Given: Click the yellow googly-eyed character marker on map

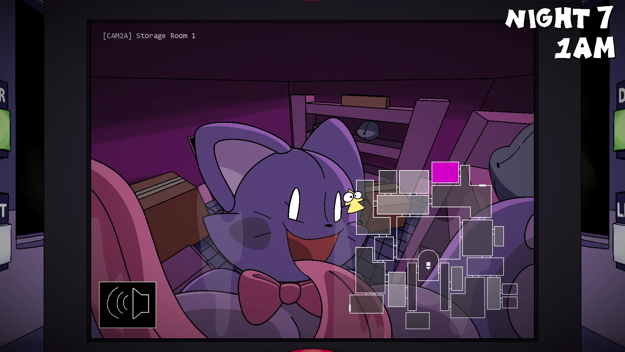Looking at the screenshot, I should tap(354, 201).
